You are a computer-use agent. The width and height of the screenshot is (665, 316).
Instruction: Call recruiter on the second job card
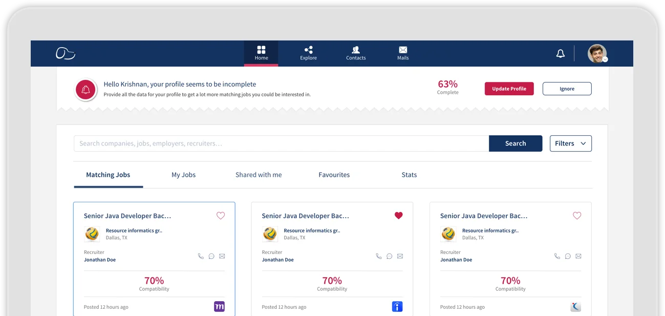[379, 256]
